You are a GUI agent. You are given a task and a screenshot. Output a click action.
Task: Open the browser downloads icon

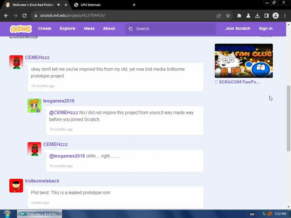[257, 16]
